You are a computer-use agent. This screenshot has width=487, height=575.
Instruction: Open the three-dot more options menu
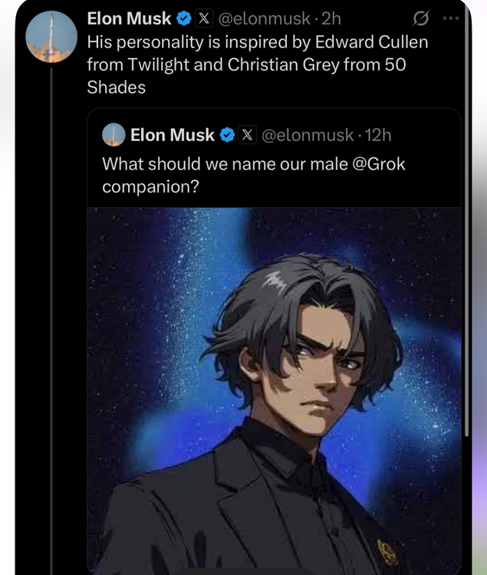pyautogui.click(x=451, y=18)
